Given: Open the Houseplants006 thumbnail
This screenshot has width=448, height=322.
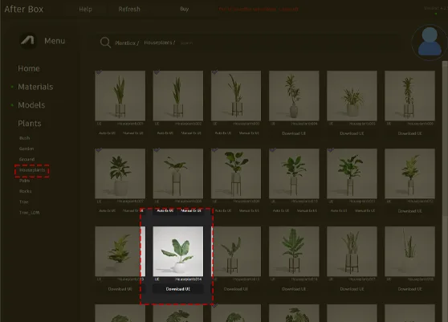Looking at the screenshot, I should [410, 96].
